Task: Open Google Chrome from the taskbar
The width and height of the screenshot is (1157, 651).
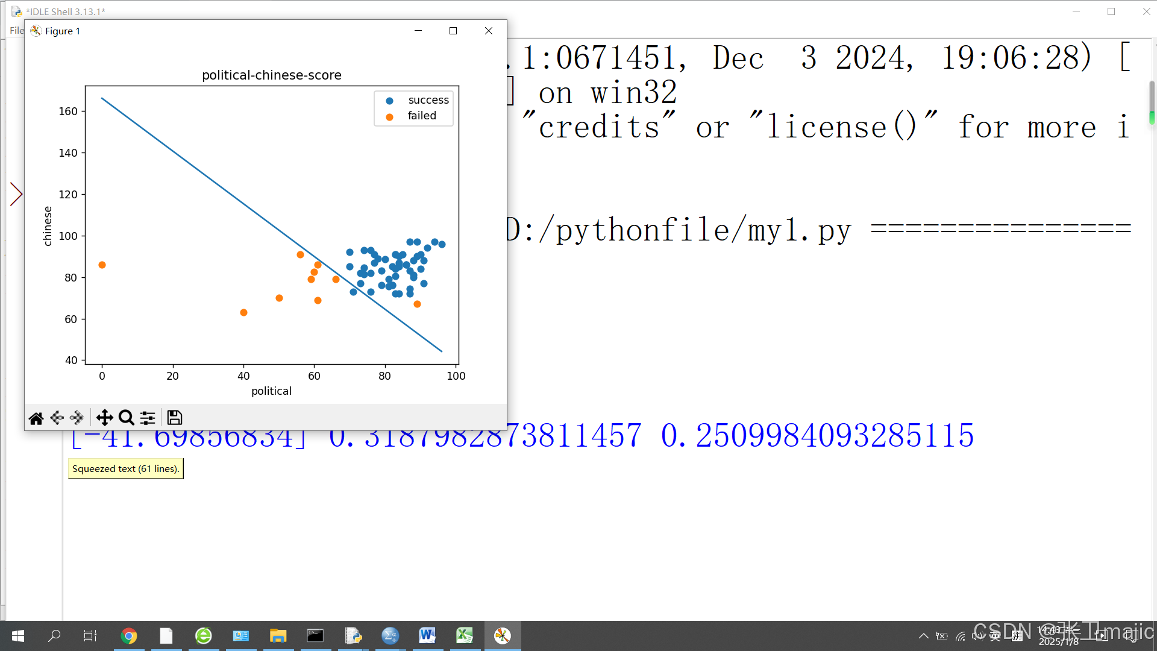Action: click(128, 635)
